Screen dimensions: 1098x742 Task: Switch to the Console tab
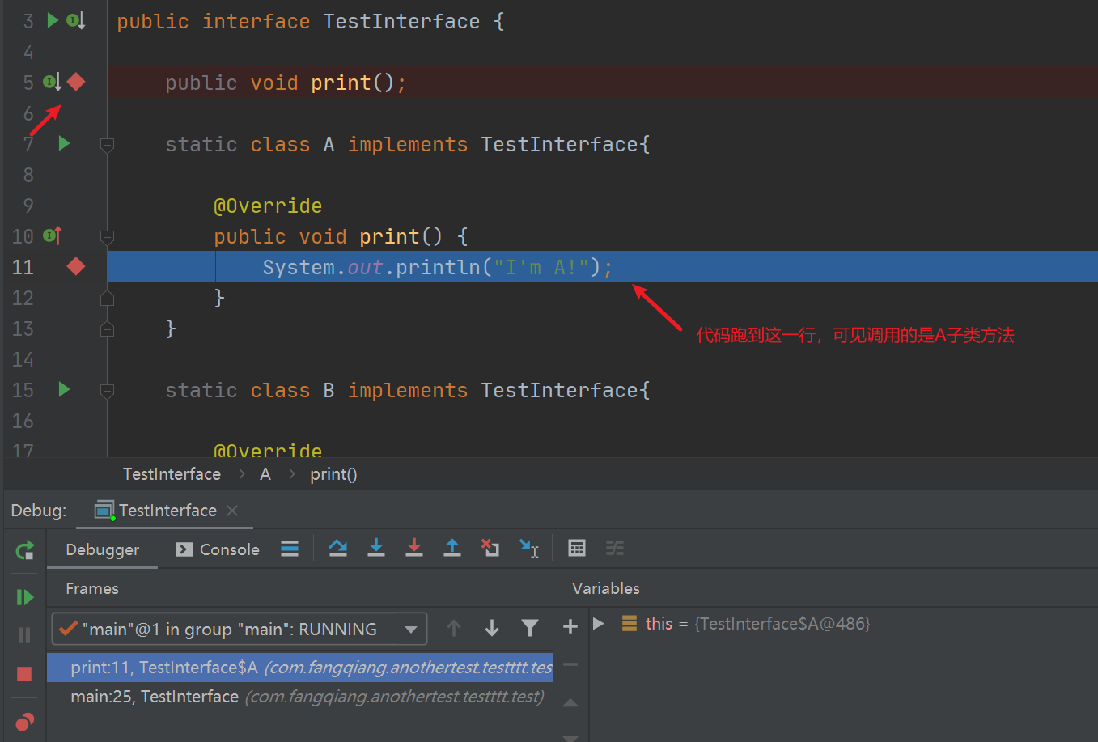coord(218,549)
